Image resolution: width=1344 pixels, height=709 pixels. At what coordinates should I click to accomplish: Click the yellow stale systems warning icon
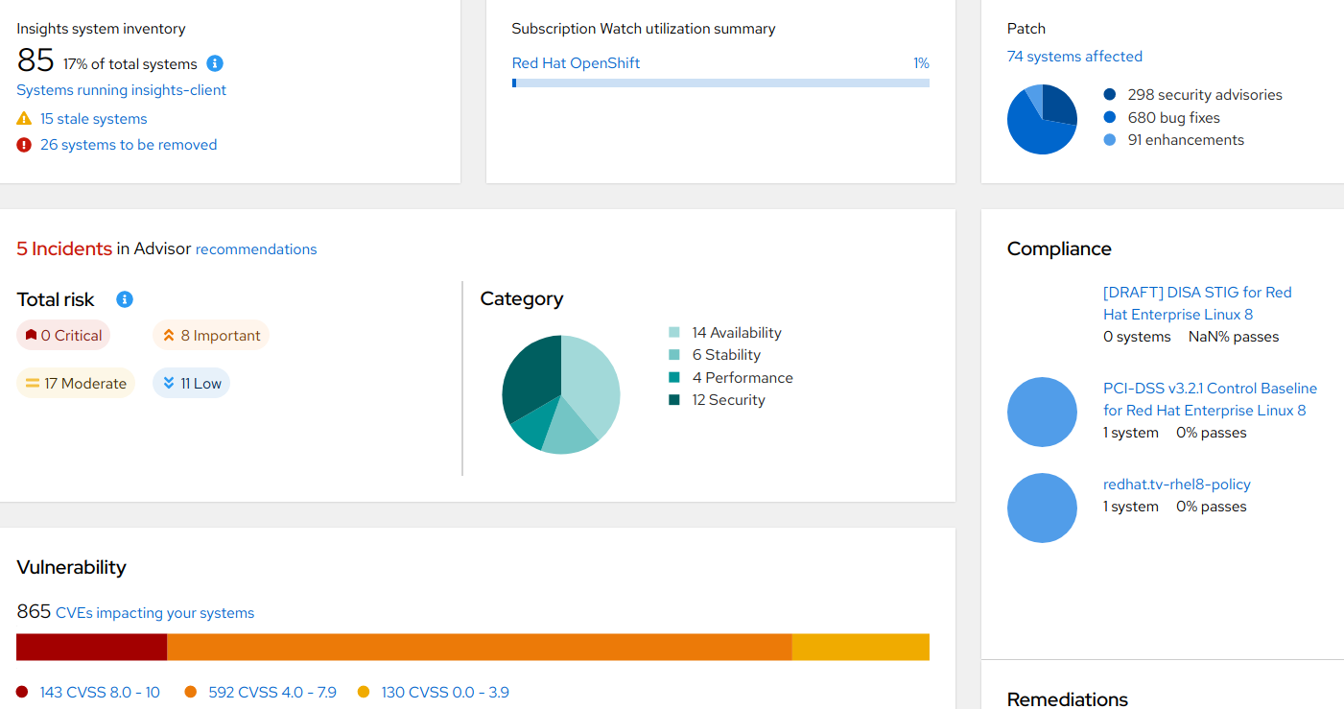coord(24,119)
